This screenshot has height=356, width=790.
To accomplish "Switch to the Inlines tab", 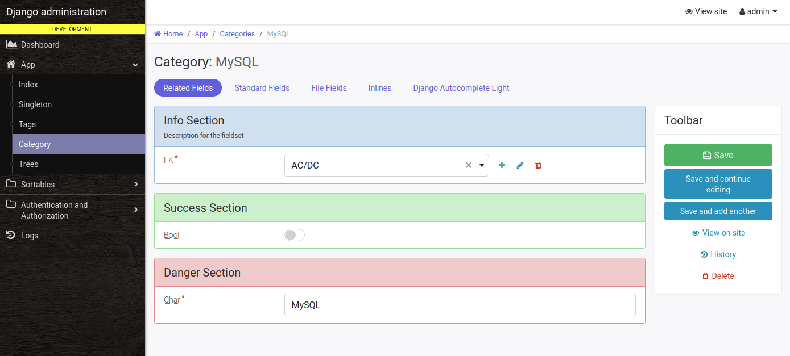I will click(x=380, y=88).
